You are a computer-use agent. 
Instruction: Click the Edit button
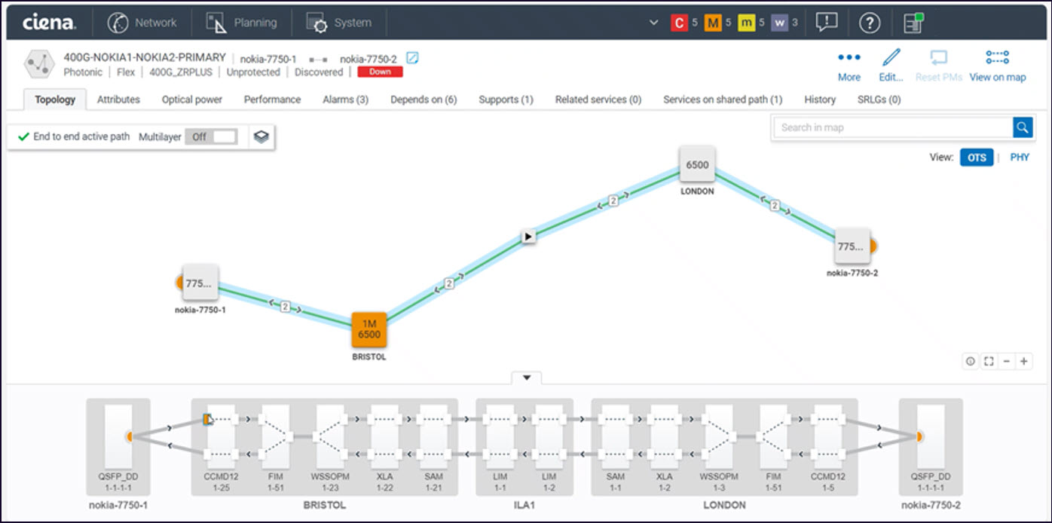tap(891, 66)
